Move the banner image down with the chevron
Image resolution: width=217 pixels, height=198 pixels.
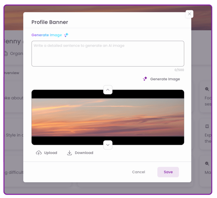click(108, 145)
